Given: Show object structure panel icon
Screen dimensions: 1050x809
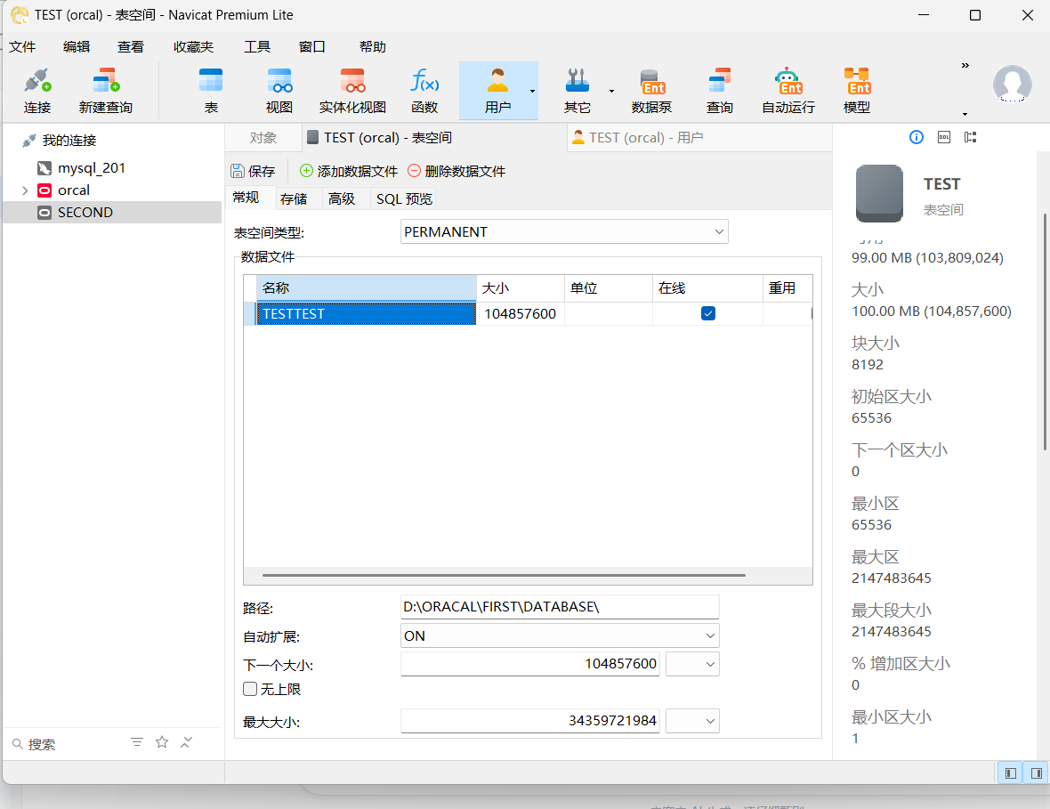Looking at the screenshot, I should pos(970,137).
